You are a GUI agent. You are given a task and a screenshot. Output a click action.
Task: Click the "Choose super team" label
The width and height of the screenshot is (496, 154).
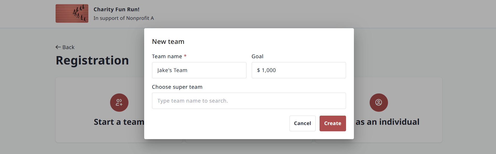[x=177, y=87]
